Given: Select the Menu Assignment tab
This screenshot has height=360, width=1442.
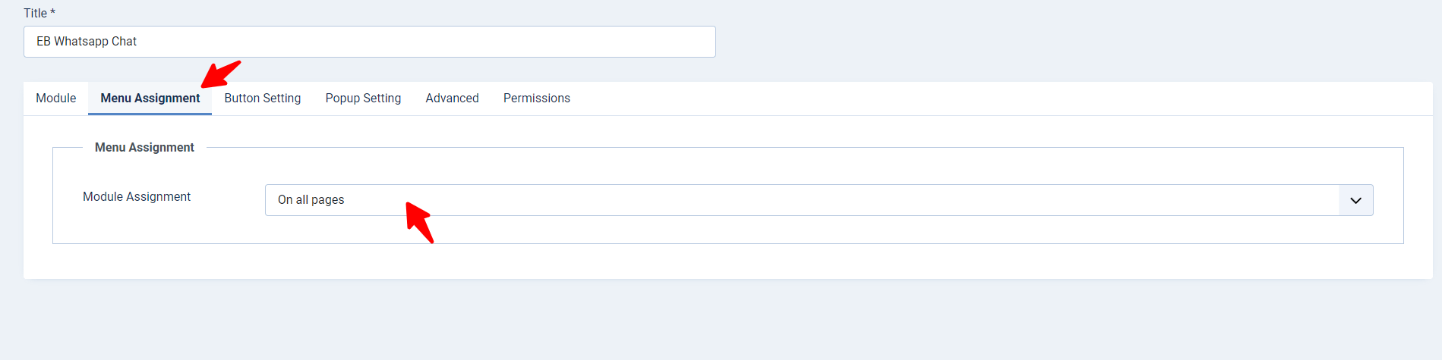Looking at the screenshot, I should [x=150, y=99].
